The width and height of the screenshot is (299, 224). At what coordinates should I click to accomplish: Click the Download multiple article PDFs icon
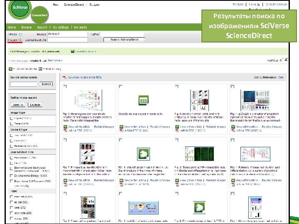pos(65,77)
